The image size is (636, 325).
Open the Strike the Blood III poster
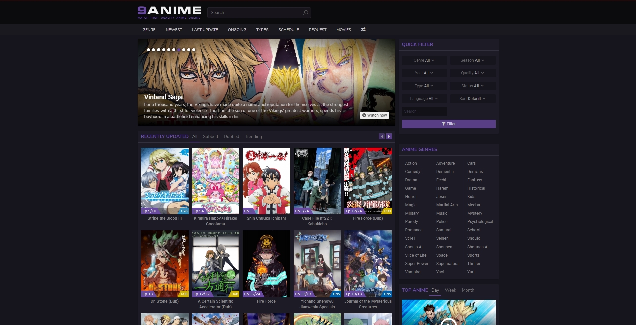tap(165, 181)
